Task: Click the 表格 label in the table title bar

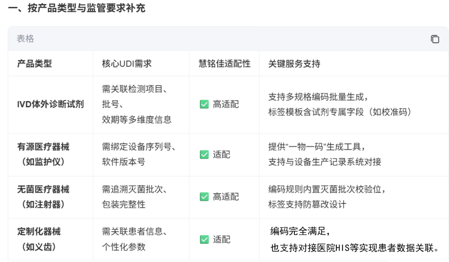Action: click(25, 39)
